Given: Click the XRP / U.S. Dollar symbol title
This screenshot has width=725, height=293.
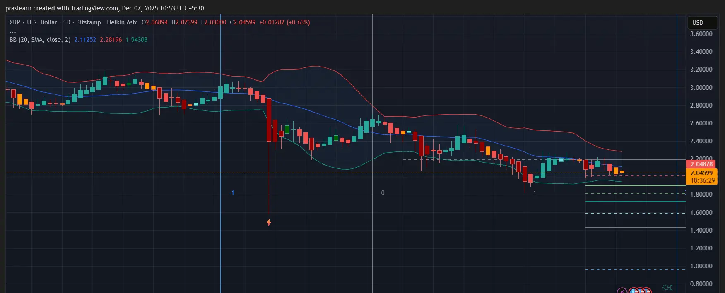Looking at the screenshot, I should tap(33, 22).
